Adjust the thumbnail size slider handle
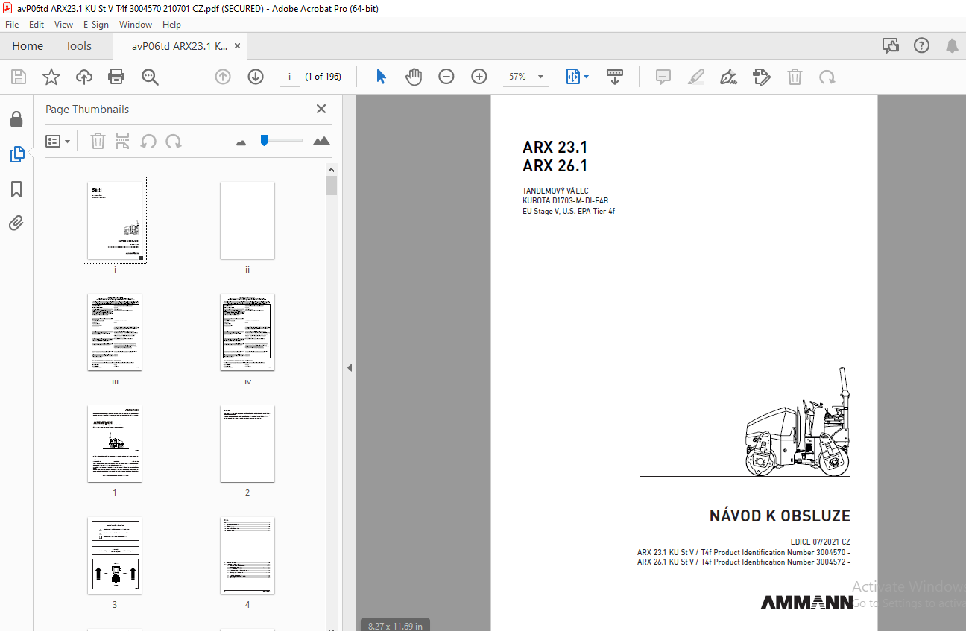The height and width of the screenshot is (631, 966). [x=264, y=140]
